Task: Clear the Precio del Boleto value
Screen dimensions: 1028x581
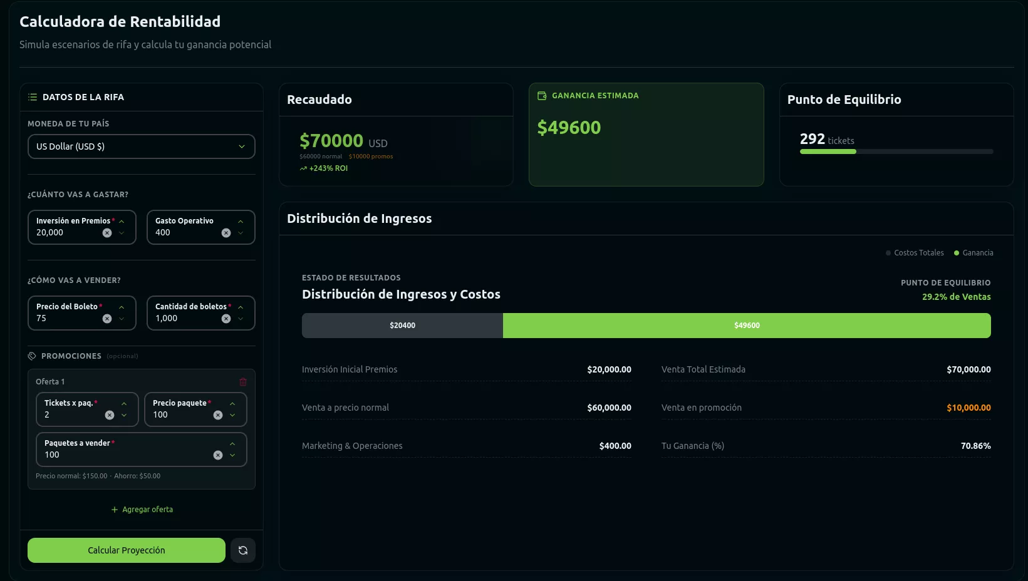Action: click(x=107, y=319)
